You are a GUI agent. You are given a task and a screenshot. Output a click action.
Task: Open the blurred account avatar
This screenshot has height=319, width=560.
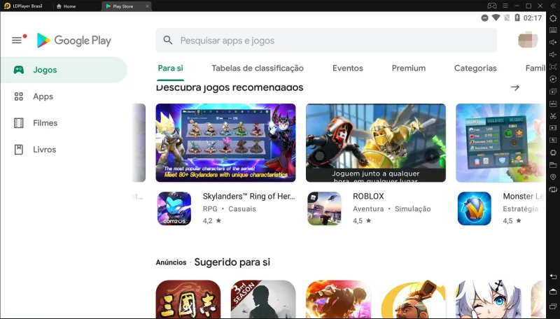tap(528, 40)
